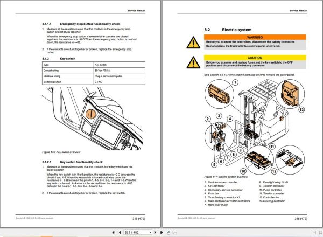Click the 'Vehicle master controller' legend entry
This screenshot has height=237, width=323.
221,182
